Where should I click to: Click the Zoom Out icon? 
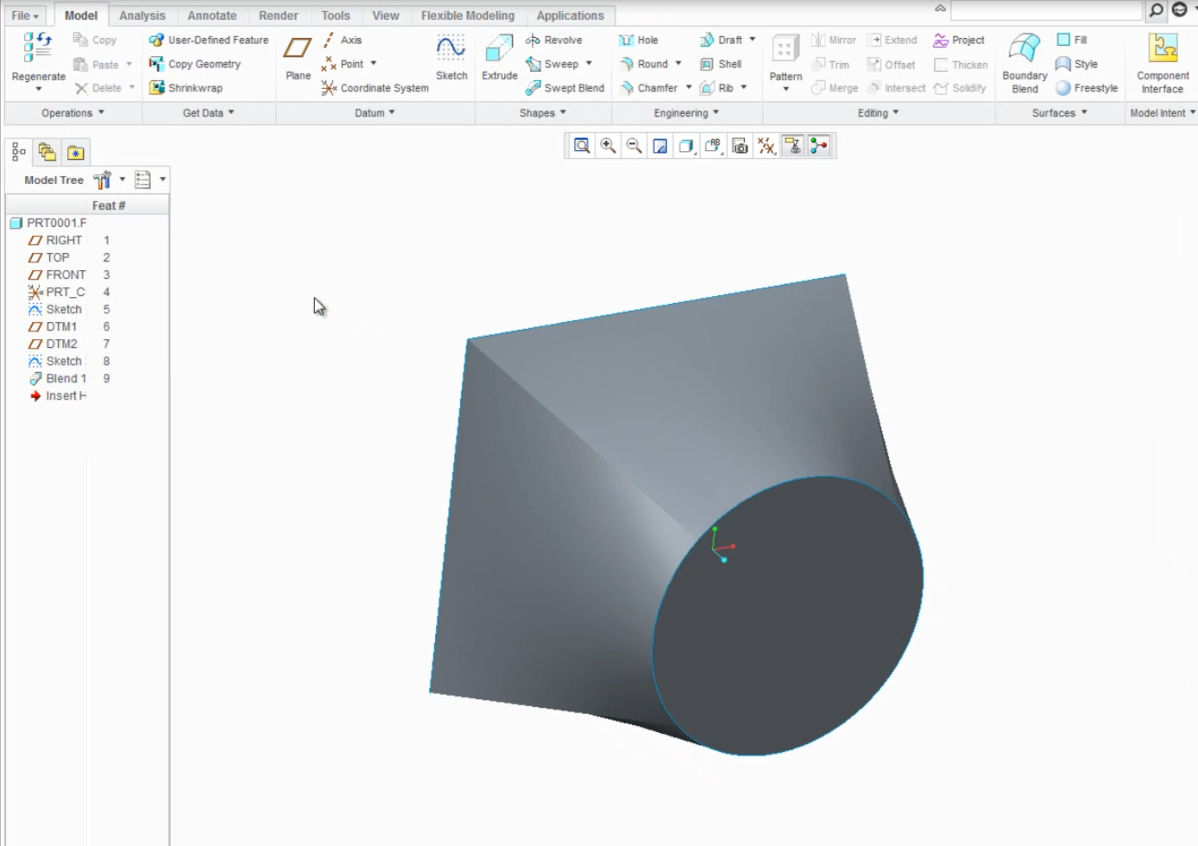tap(634, 146)
